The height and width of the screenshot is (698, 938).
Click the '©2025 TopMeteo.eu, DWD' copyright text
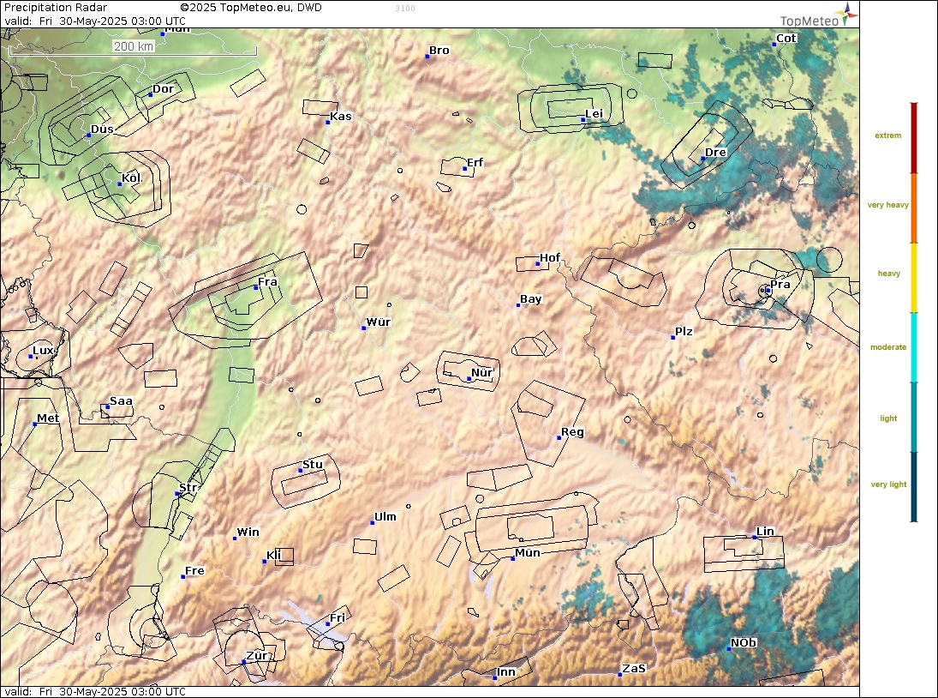pos(251,8)
